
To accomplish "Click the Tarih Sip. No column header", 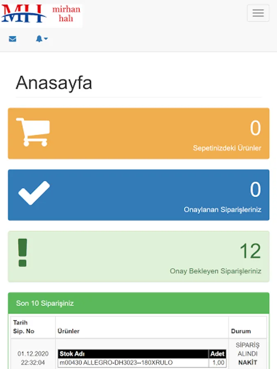I will 24,327.
